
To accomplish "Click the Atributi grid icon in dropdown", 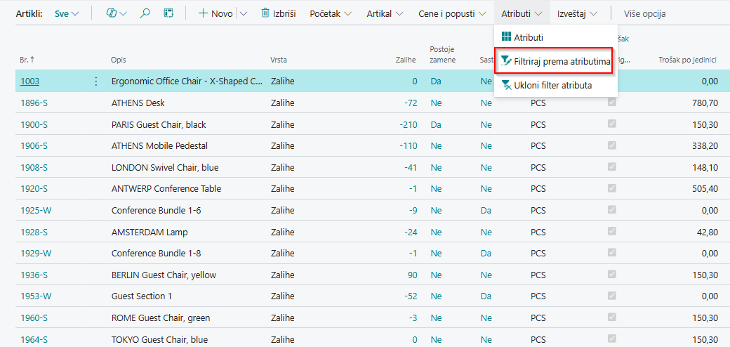I will click(506, 37).
